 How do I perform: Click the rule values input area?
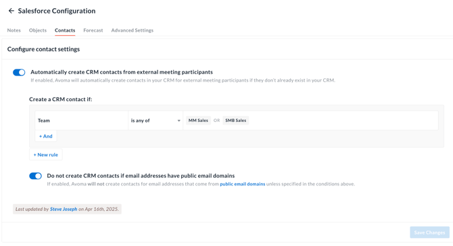(x=310, y=121)
